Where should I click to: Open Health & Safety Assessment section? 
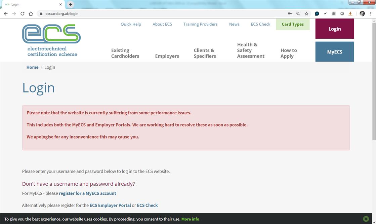[x=251, y=50]
